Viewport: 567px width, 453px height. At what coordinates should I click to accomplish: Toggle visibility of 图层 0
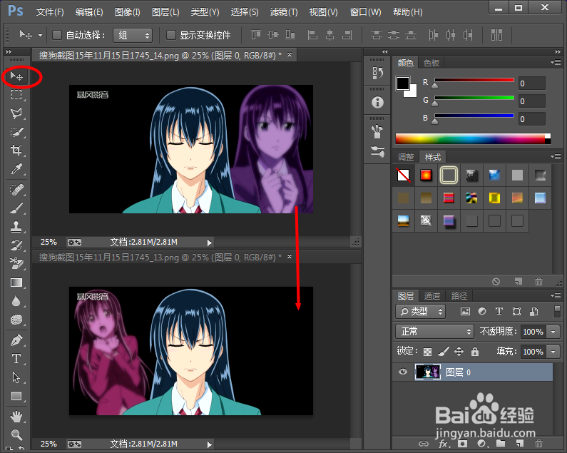click(x=402, y=372)
